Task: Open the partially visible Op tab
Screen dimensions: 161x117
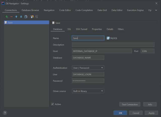Action: coord(150,10)
